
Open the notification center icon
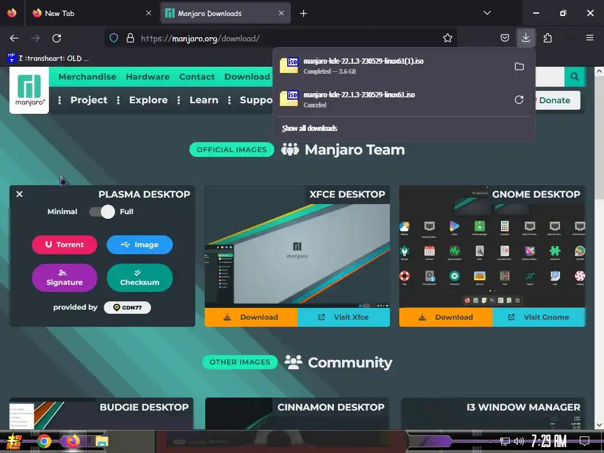click(x=585, y=441)
